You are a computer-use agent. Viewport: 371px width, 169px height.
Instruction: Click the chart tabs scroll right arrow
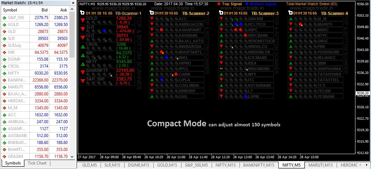pos(366,165)
